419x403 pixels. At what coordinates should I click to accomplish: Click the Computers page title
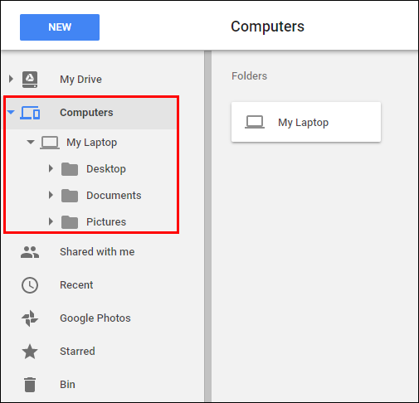[267, 27]
